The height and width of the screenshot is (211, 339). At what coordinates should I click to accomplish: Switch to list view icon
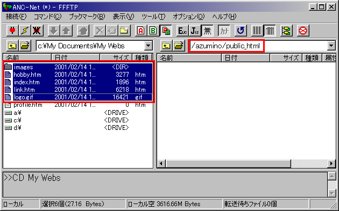[257, 31]
